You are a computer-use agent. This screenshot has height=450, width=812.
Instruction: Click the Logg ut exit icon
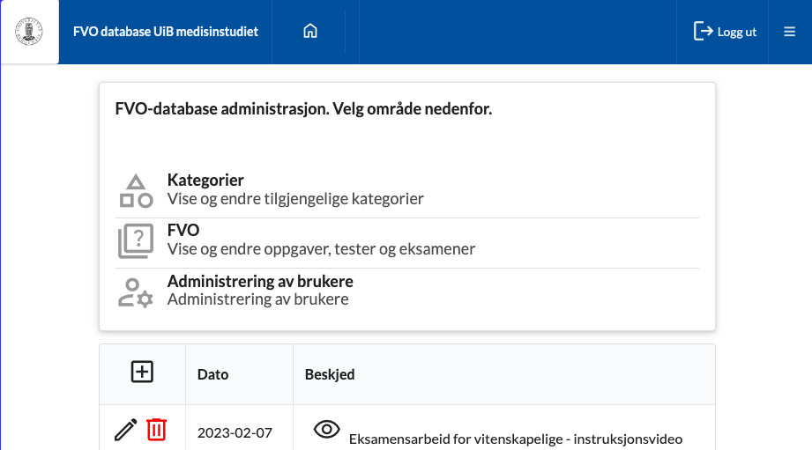[x=703, y=32]
